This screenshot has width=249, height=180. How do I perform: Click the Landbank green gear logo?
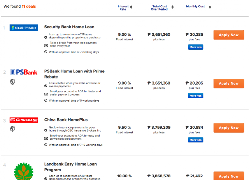click(x=23, y=171)
